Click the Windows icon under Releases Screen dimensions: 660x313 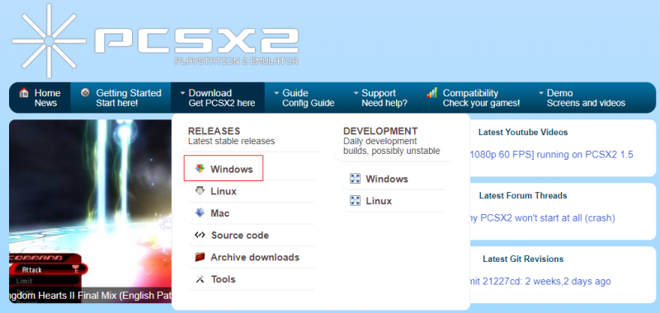[200, 169]
